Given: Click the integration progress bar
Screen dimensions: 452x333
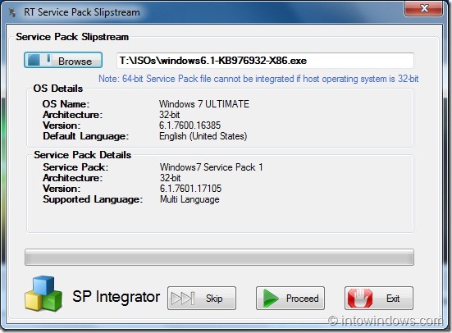Looking at the screenshot, I should (219, 258).
